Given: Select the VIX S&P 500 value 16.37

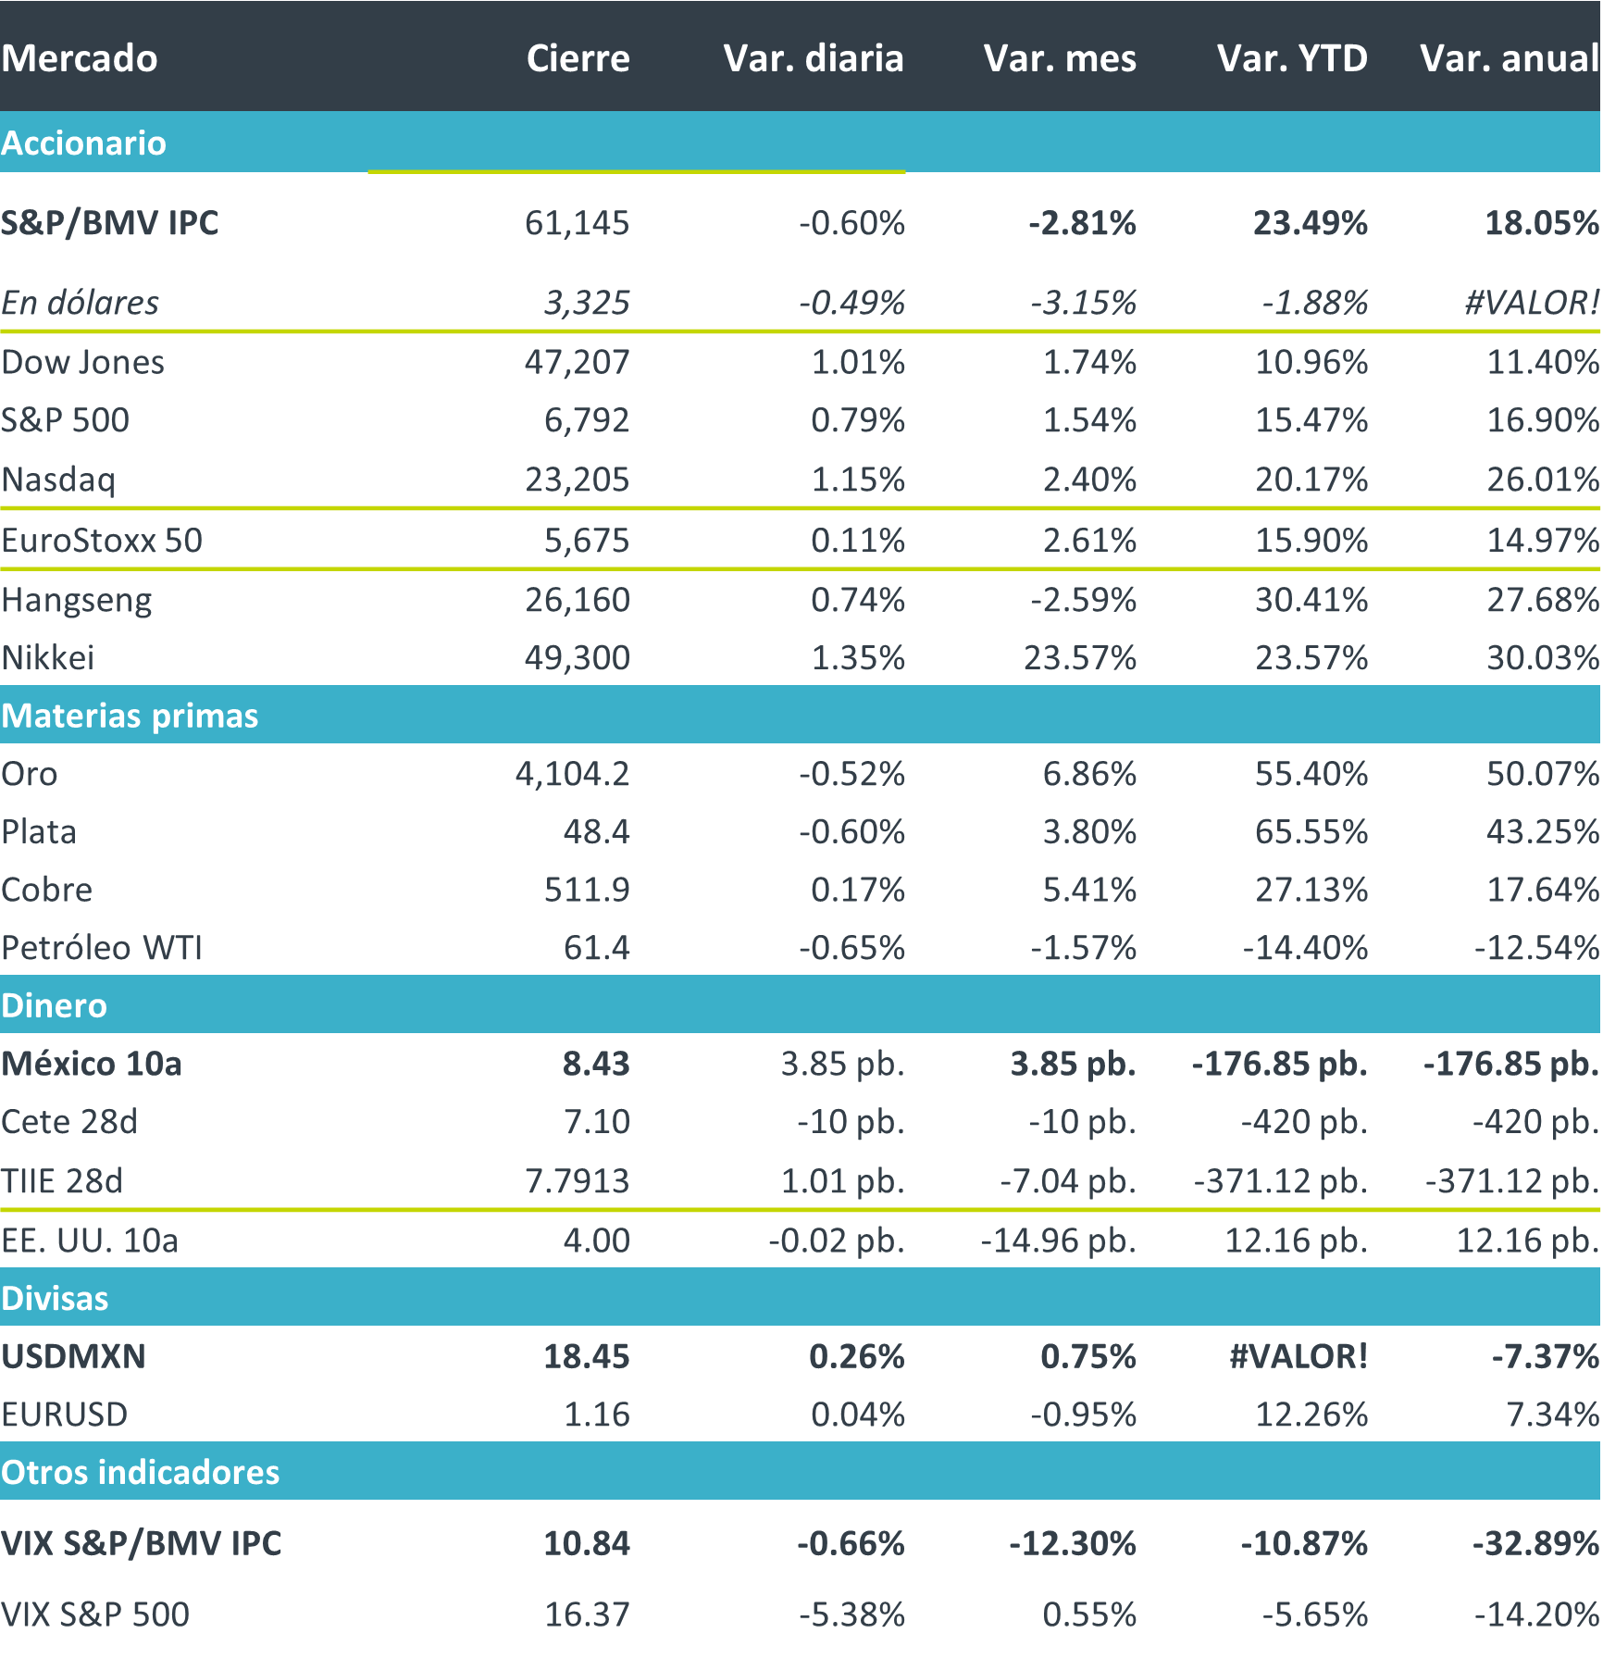Looking at the screenshot, I should point(586,1614).
